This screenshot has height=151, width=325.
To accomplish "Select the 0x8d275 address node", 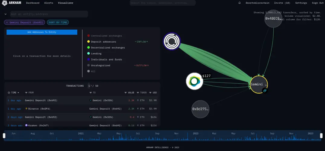I will coord(200,109).
